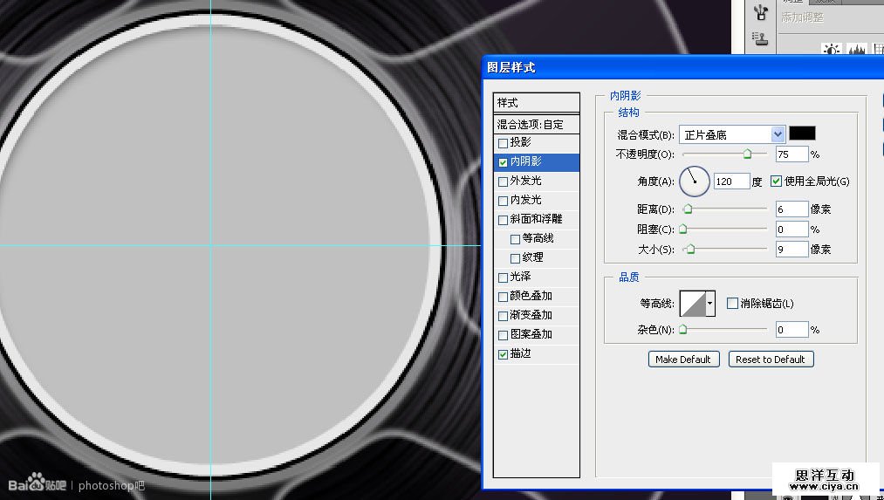Open the clone source stamp panel icon
The height and width of the screenshot is (500, 884).
(760, 38)
